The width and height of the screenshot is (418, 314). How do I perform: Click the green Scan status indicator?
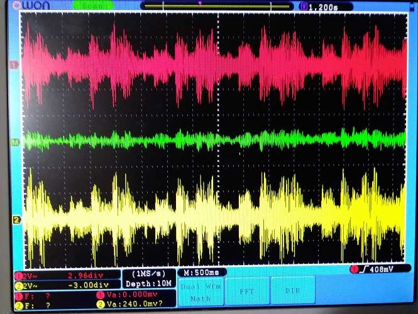click(89, 6)
